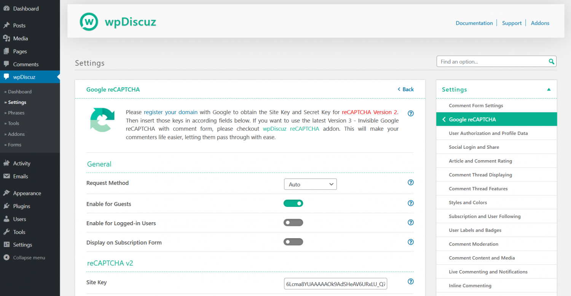Turn on Display on Subscription Form
Image resolution: width=571 pixels, height=296 pixels.
pyautogui.click(x=293, y=242)
